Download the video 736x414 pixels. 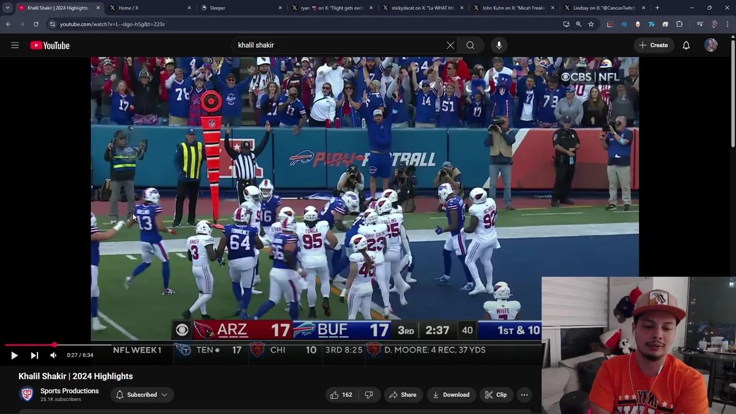[451, 394]
